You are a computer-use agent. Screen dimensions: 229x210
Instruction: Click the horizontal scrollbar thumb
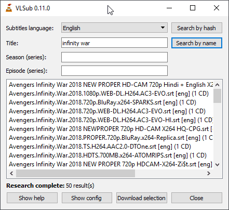coord(75,173)
